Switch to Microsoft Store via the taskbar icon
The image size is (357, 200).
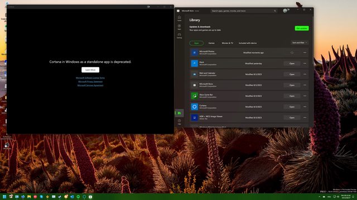coord(90,197)
